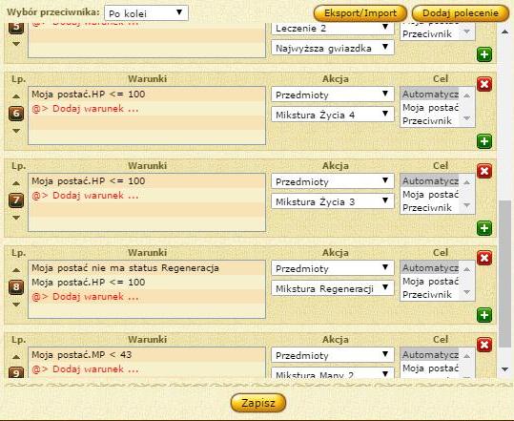Screen dimensions: 514x421
Task: Click green plus icon in command 8
Action: [x=484, y=315]
